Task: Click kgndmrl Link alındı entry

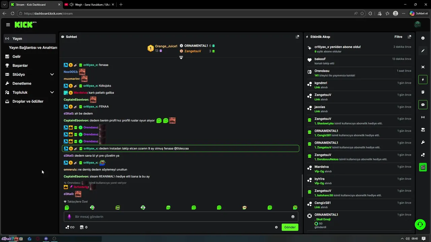Action: [360, 85]
